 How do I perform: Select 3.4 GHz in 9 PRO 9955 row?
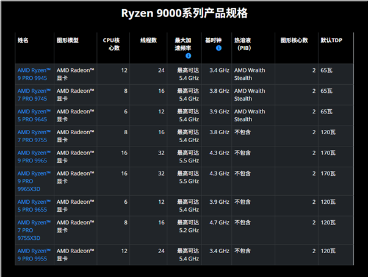[x=219, y=251]
